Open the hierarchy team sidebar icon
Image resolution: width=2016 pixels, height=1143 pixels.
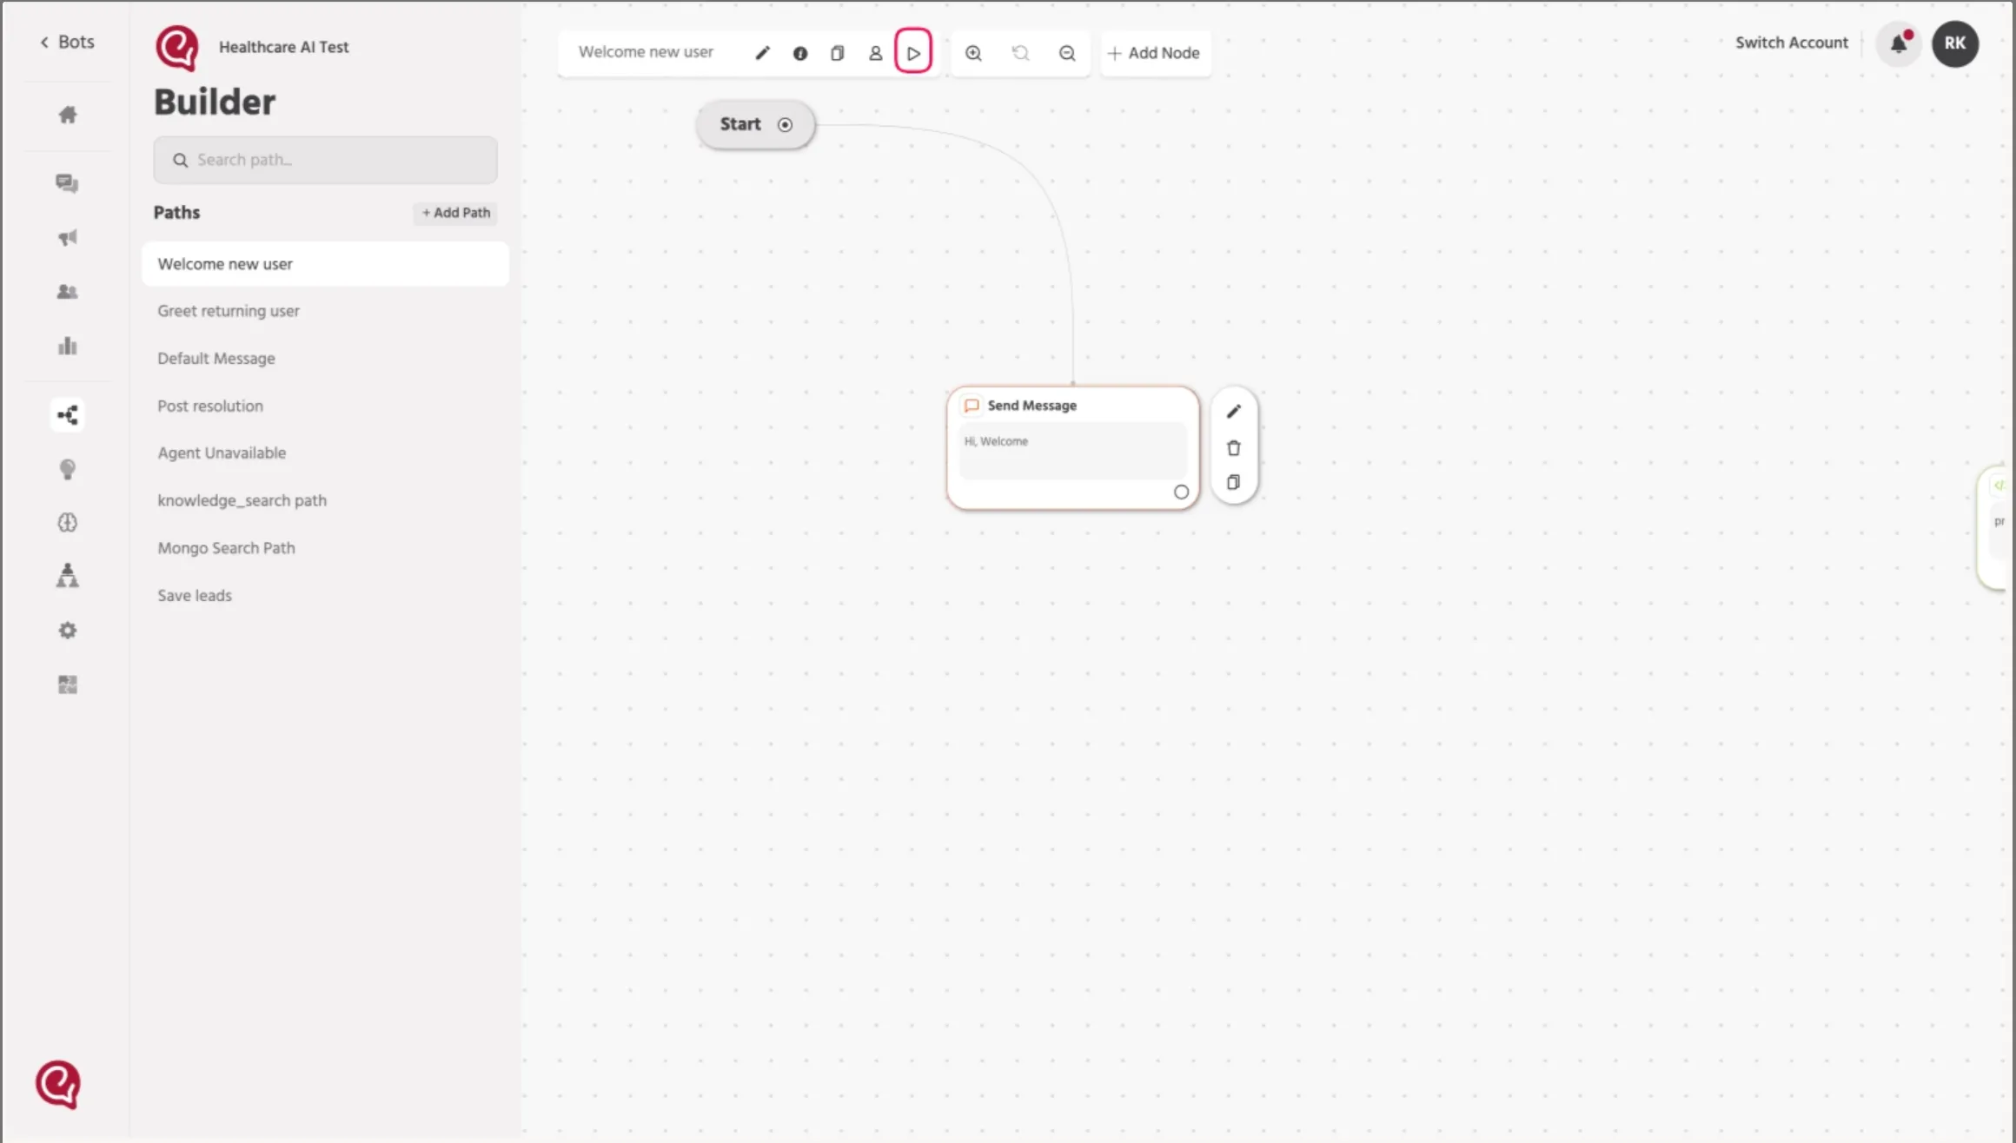(x=68, y=576)
